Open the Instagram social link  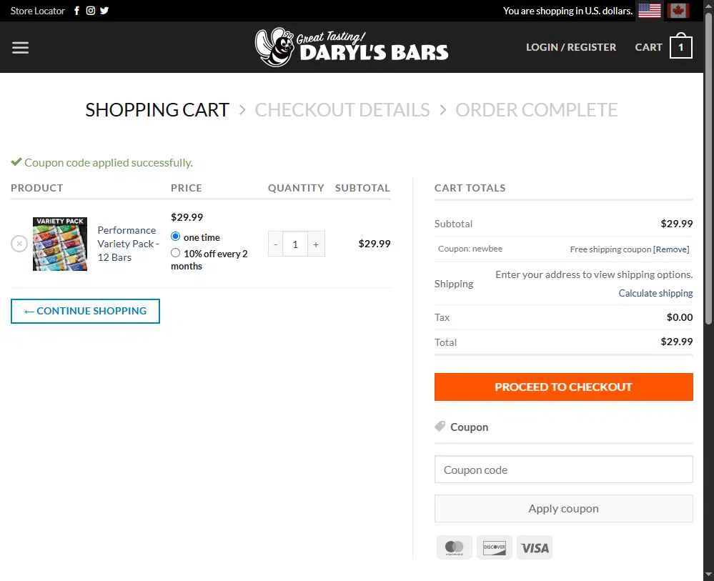click(91, 11)
